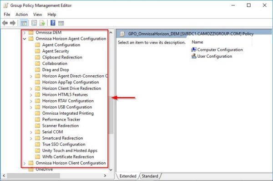Open the Help menu

point(52,15)
